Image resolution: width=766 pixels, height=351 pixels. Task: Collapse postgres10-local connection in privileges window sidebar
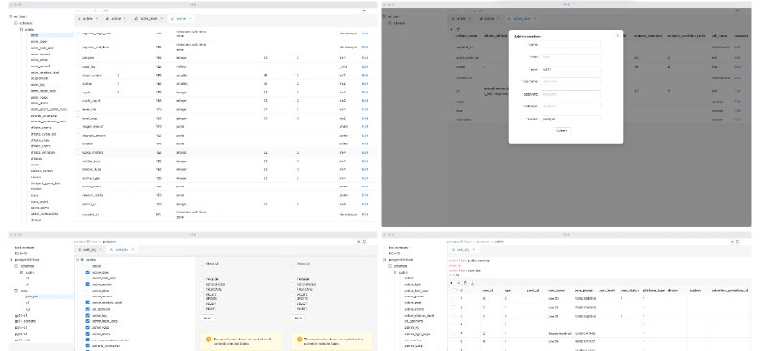pos(11,260)
